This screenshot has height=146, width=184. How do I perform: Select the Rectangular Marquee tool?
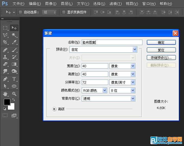coord(5,28)
